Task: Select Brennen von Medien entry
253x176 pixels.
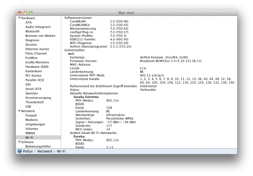Action: pyautogui.click(x=40, y=36)
